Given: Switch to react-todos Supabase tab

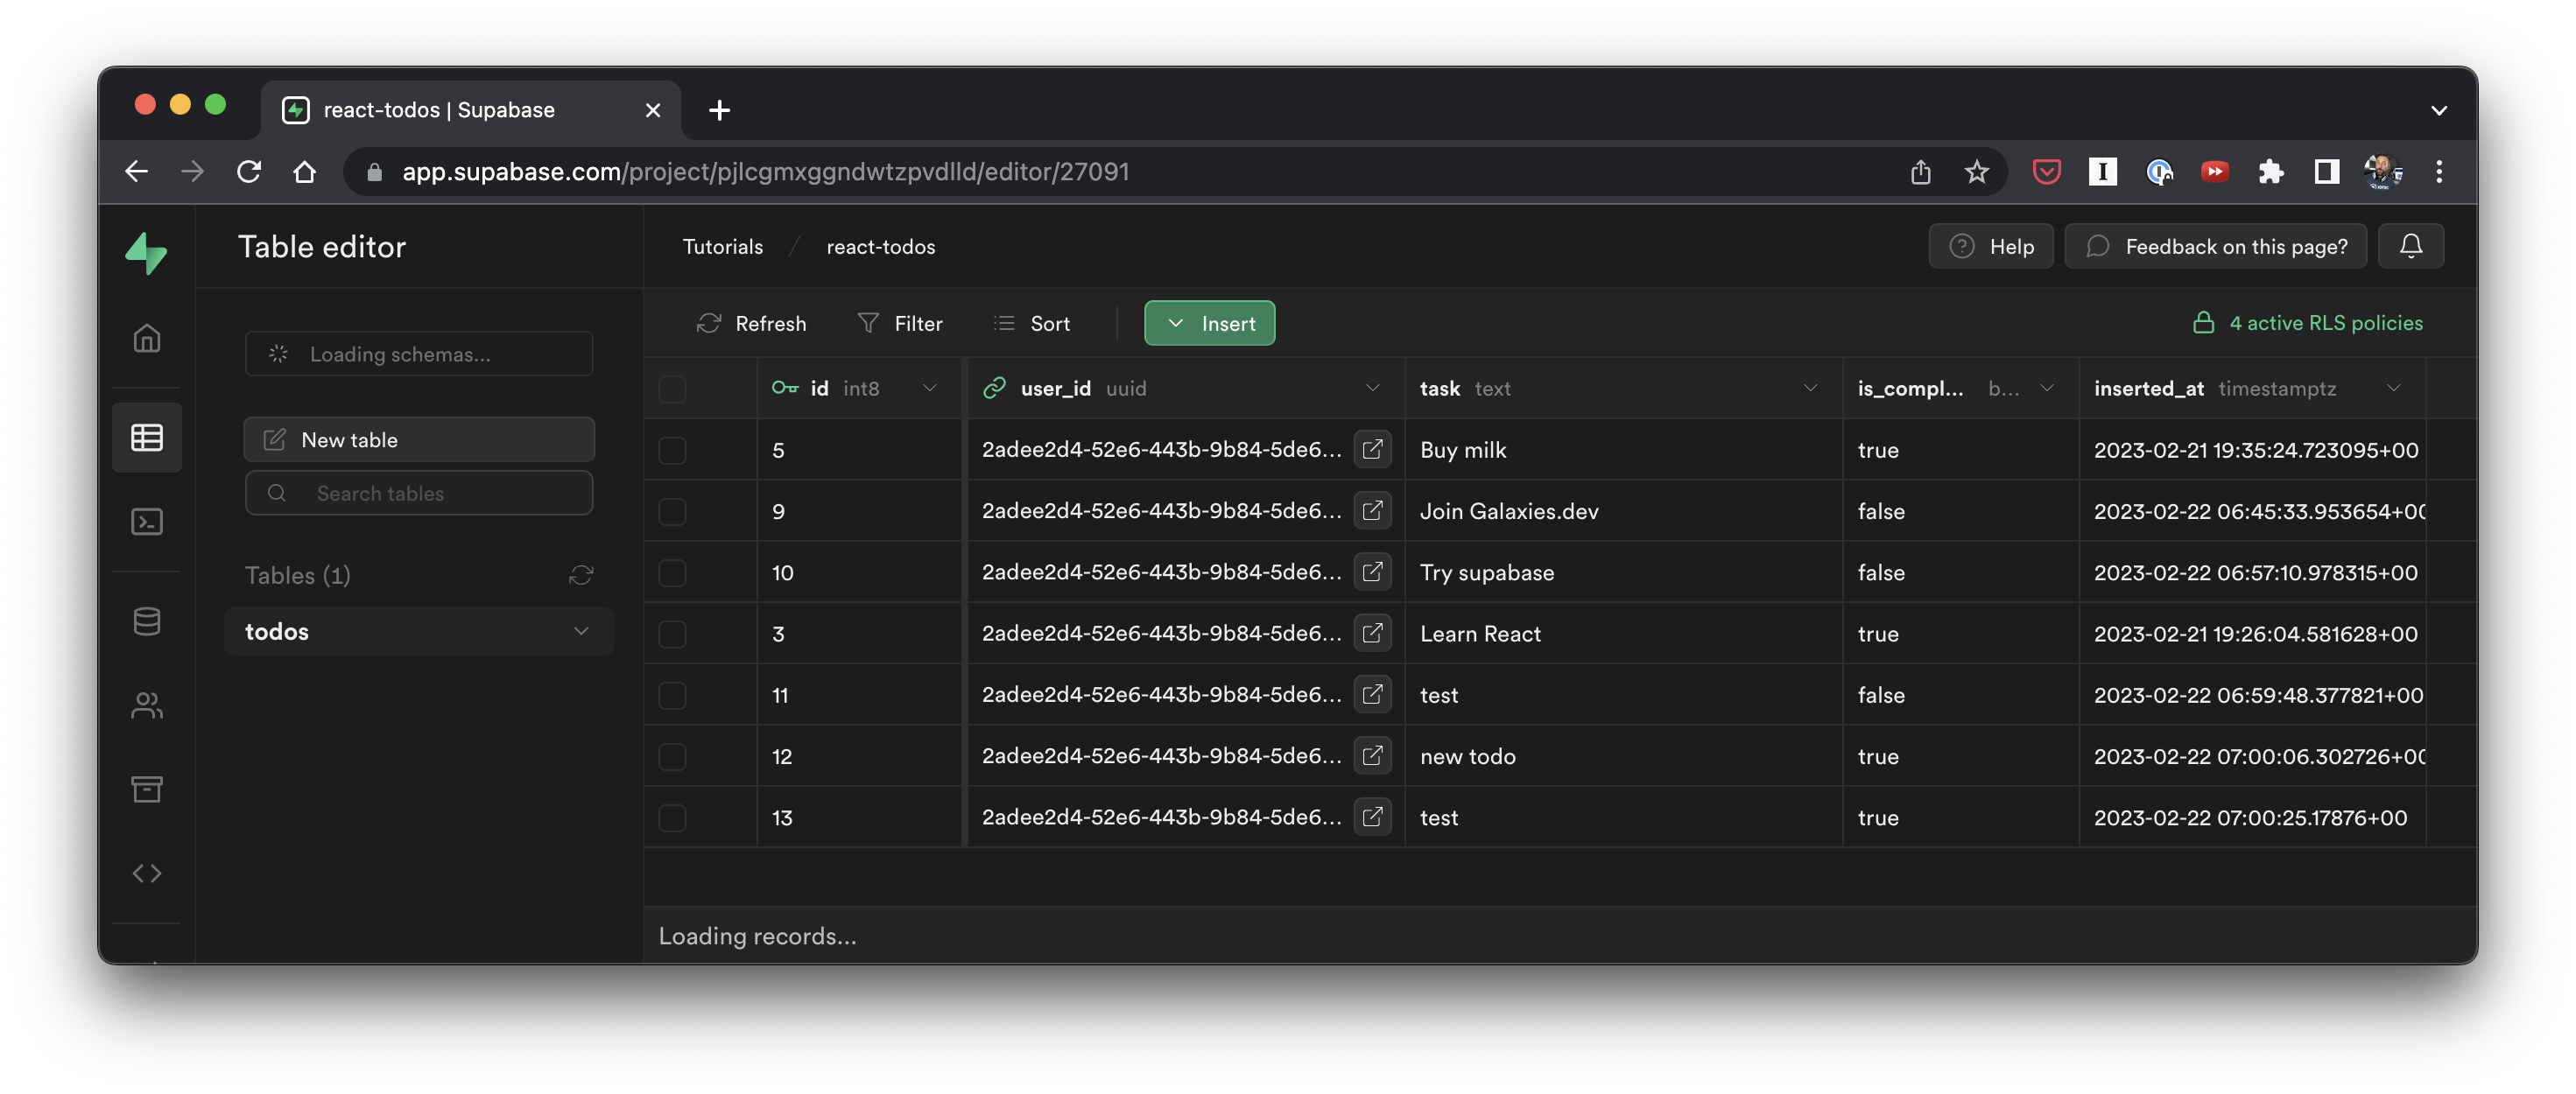Looking at the screenshot, I should [470, 110].
